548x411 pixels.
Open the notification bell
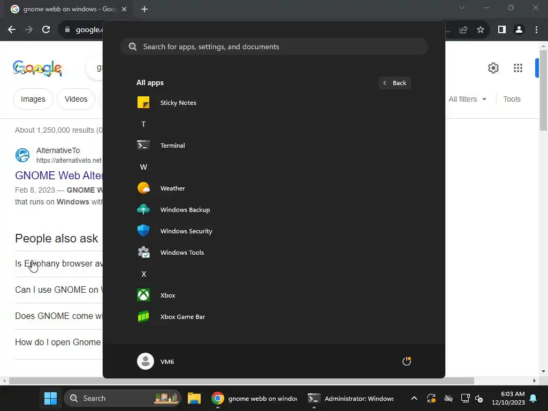(x=534, y=398)
